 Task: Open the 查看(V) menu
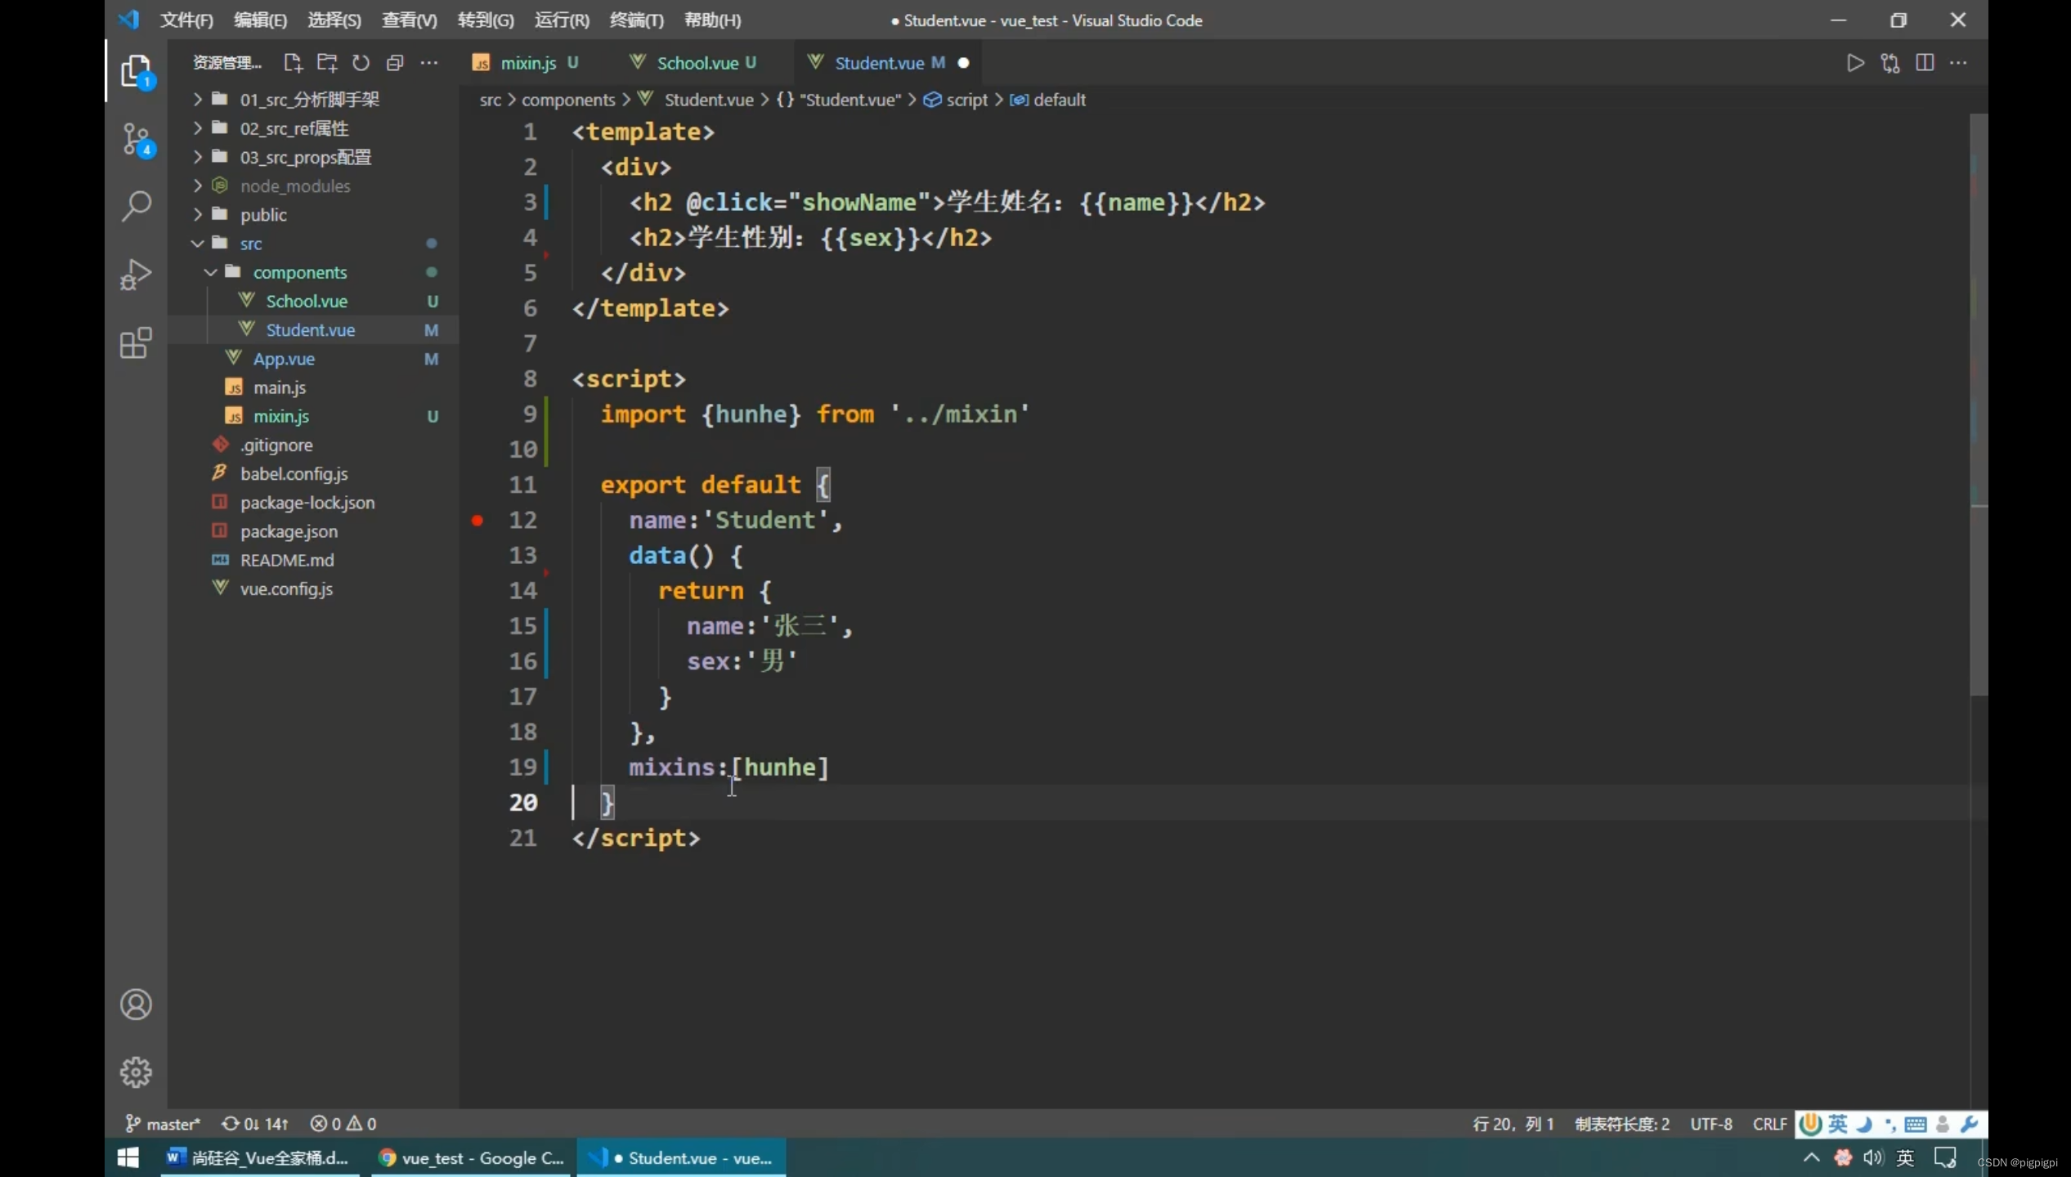point(409,20)
